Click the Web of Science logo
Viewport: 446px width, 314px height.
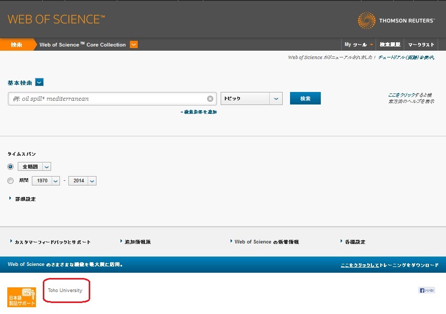coord(56,19)
